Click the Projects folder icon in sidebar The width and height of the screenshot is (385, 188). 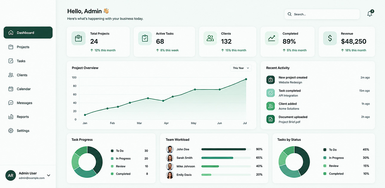[11, 47]
